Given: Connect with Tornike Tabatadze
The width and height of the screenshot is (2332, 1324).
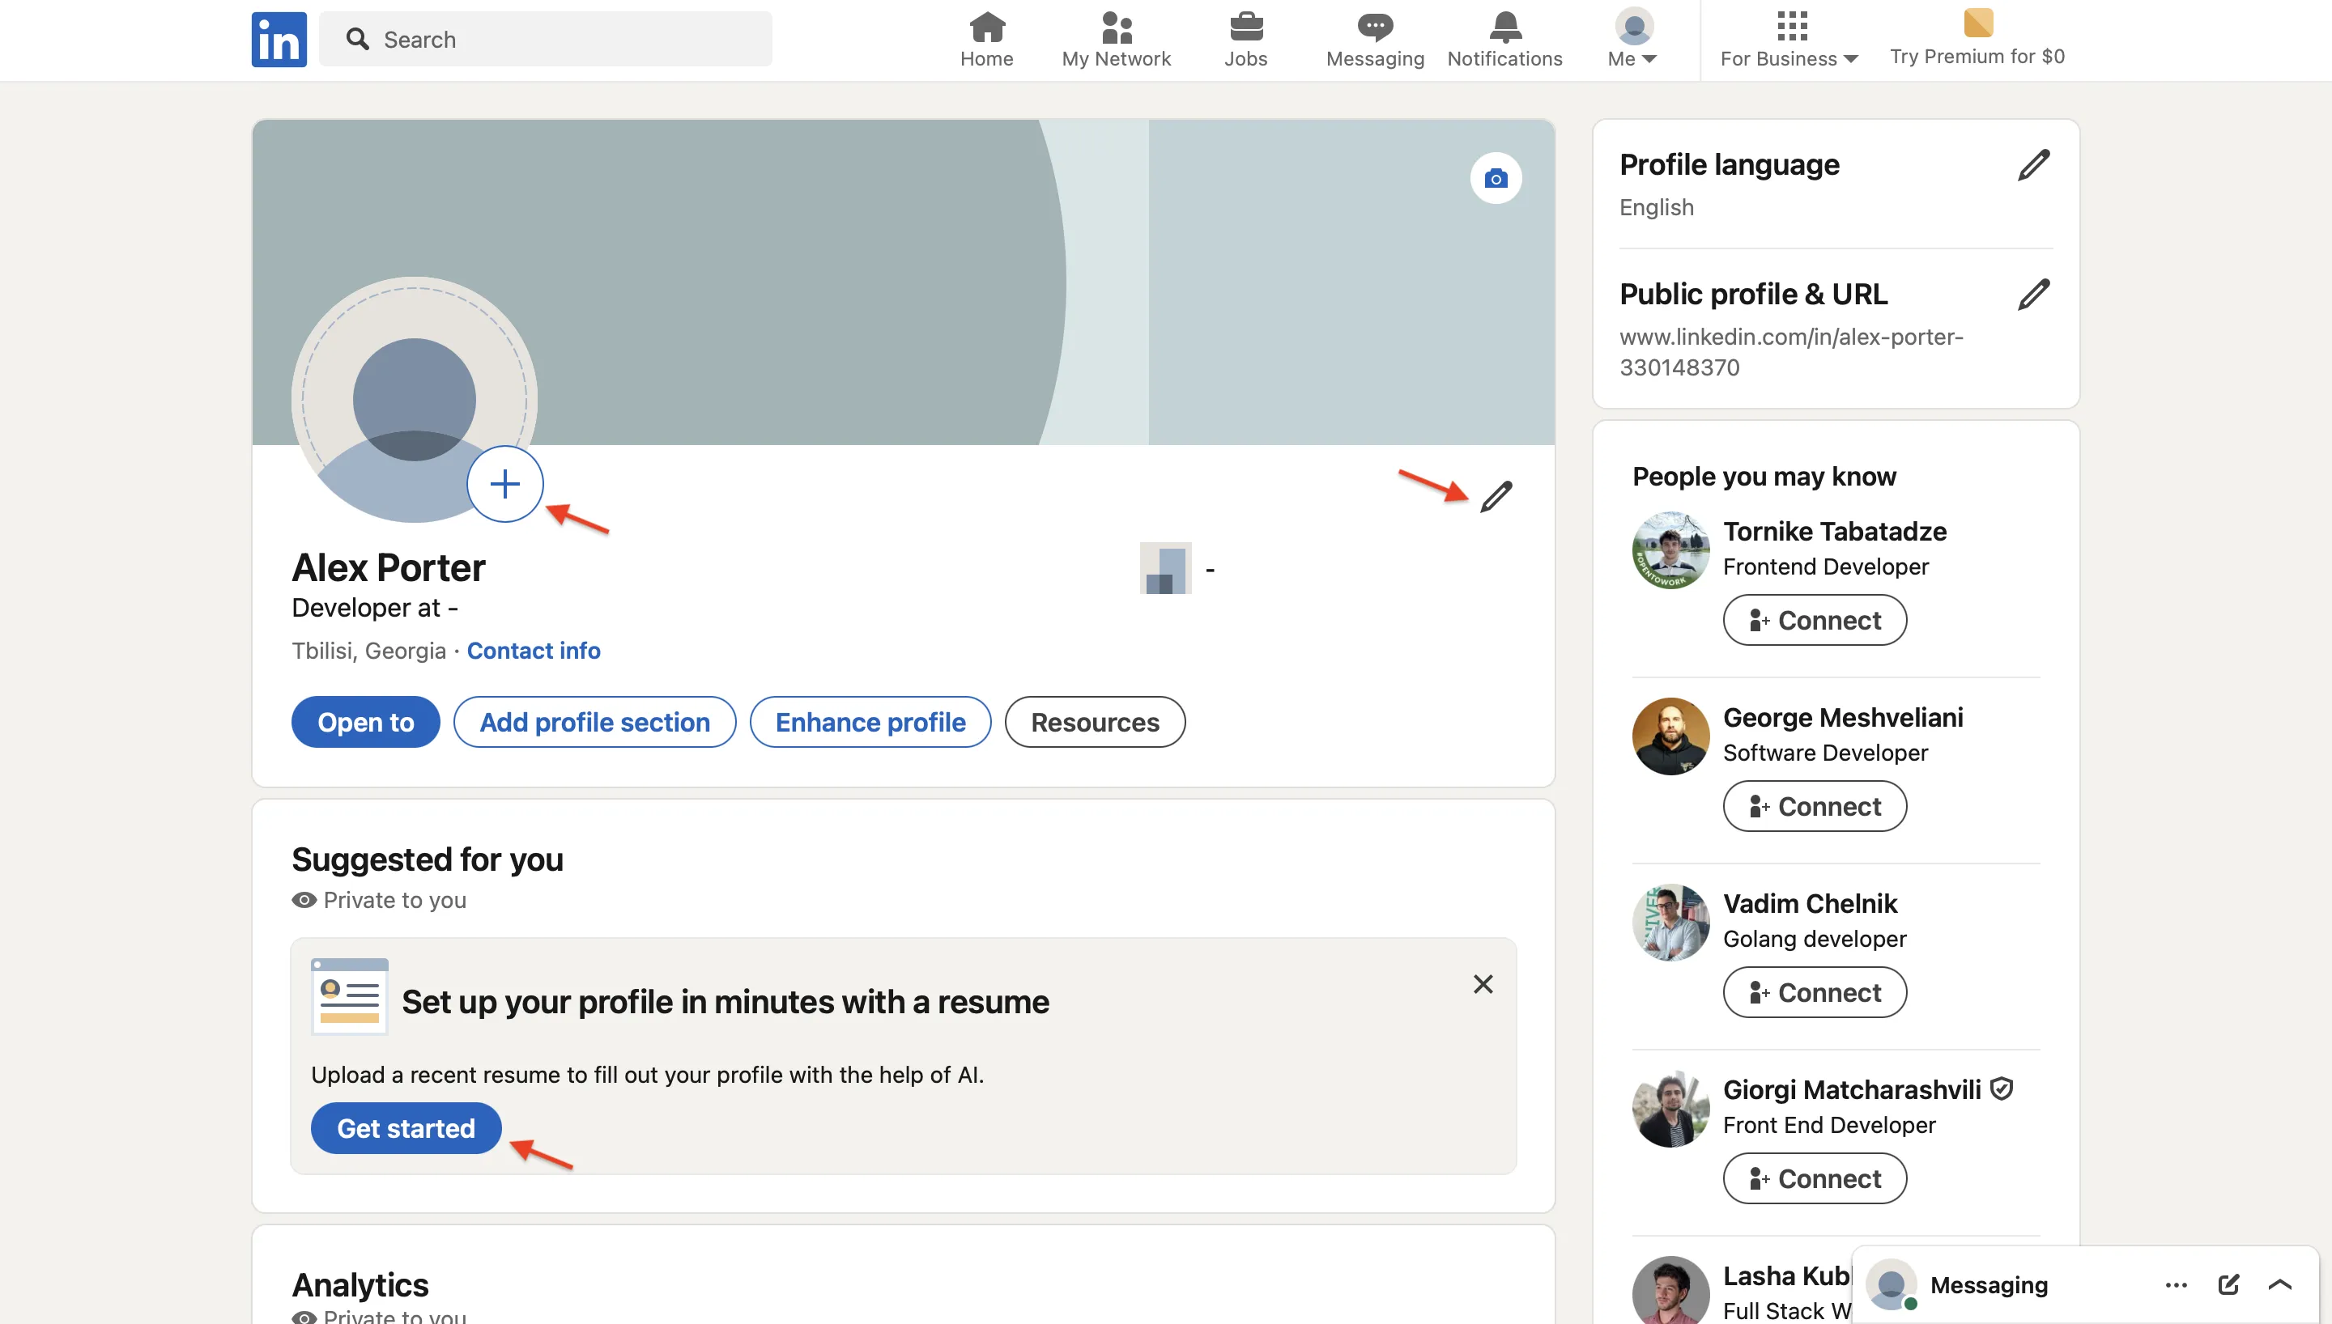Looking at the screenshot, I should pyautogui.click(x=1814, y=620).
